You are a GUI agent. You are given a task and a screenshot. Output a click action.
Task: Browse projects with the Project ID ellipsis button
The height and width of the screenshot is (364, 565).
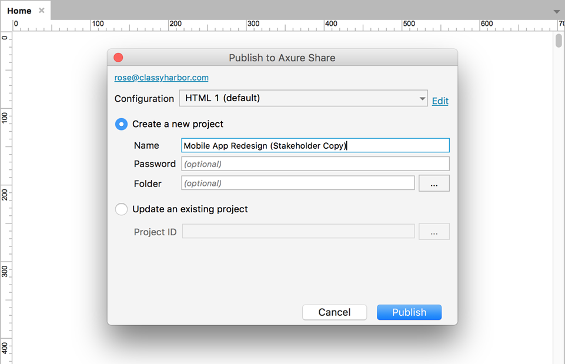(434, 231)
